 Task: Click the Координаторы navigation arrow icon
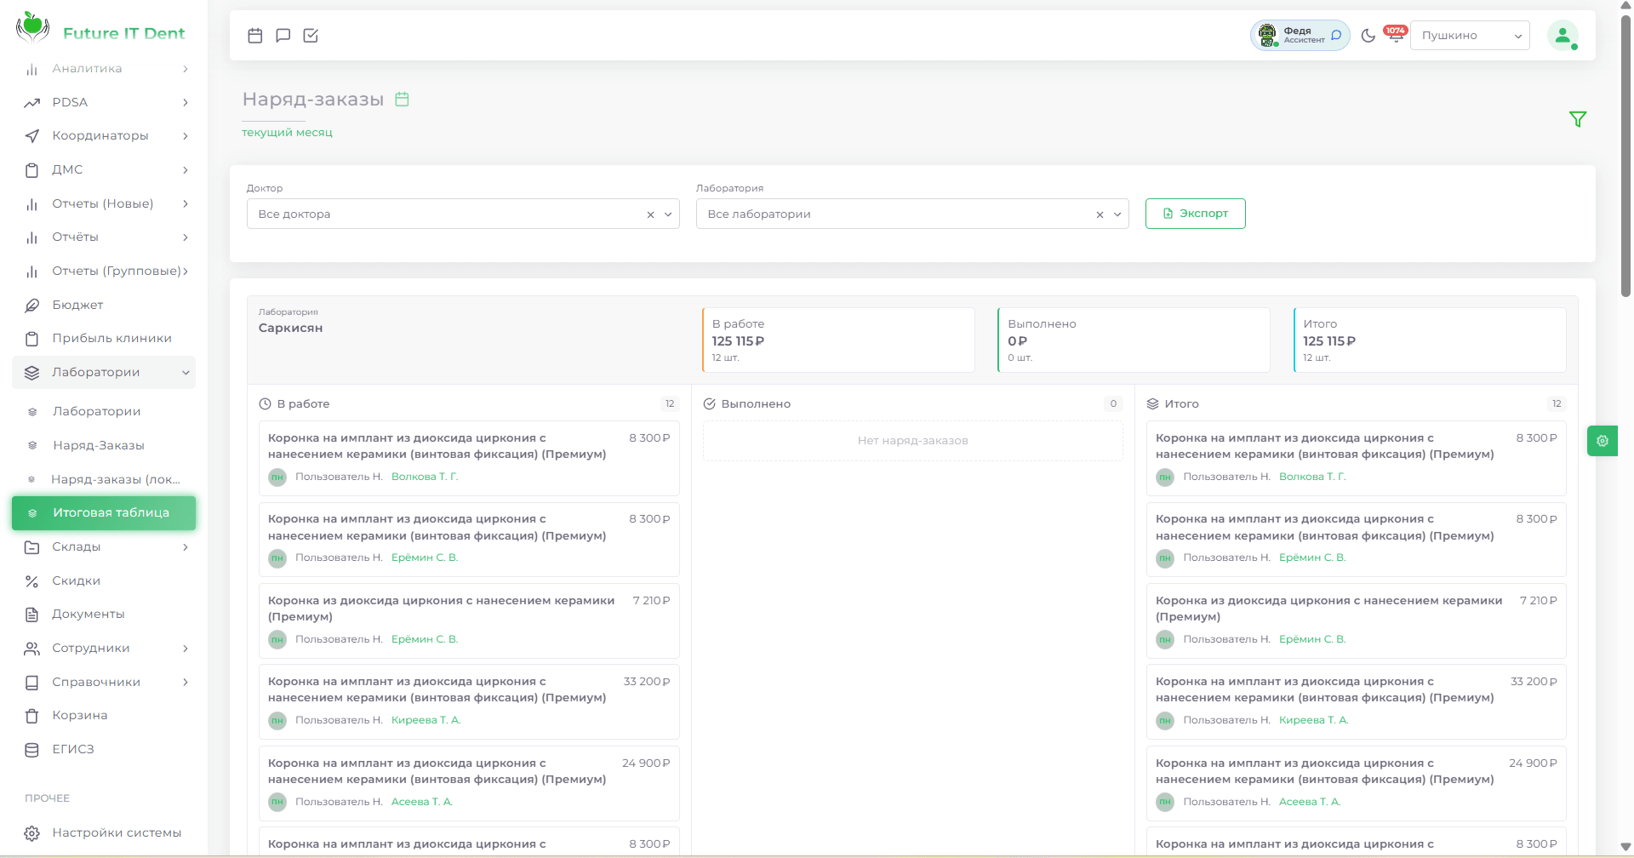[32, 136]
